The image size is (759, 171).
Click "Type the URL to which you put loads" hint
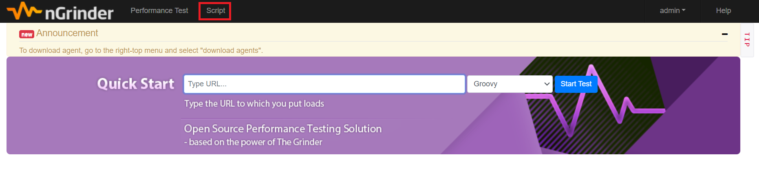click(254, 103)
